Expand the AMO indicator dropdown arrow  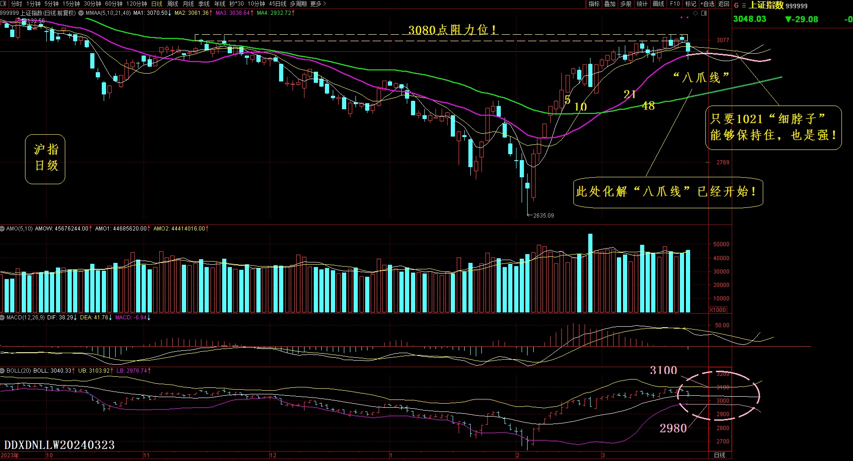coord(3,228)
